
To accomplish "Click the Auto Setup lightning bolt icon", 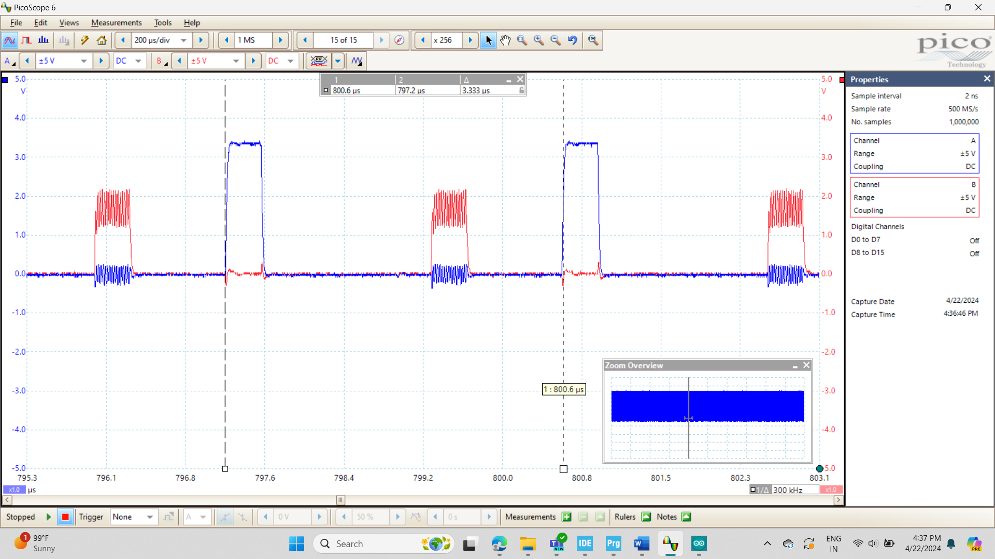I will (84, 40).
